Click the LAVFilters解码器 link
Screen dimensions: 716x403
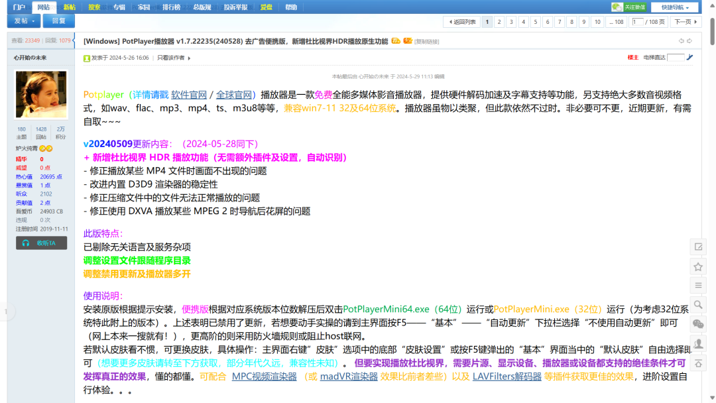click(507, 376)
